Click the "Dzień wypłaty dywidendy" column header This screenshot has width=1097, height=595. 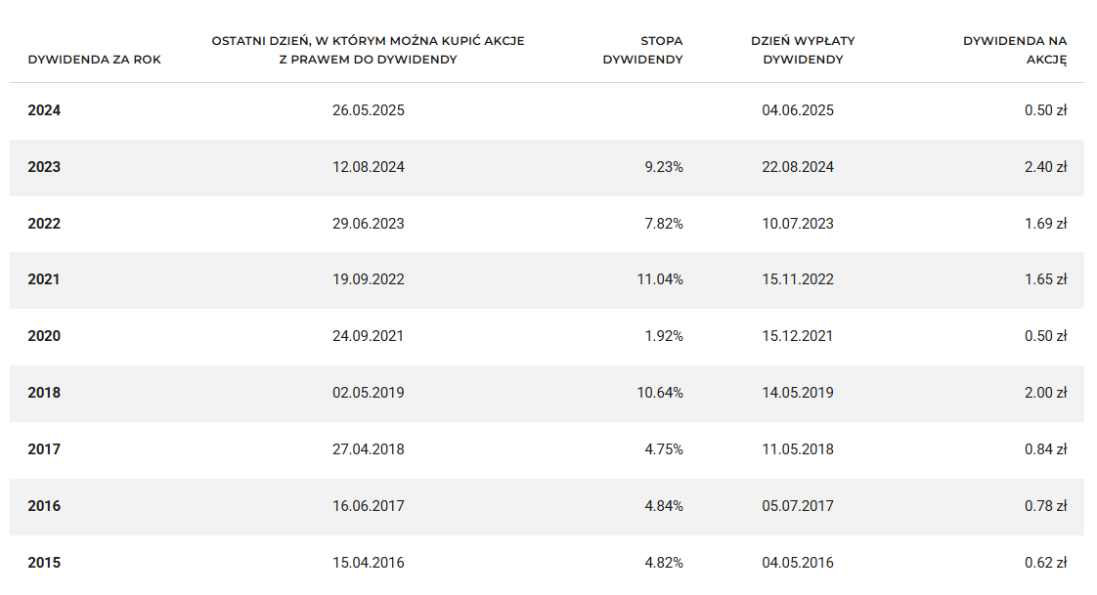click(x=797, y=50)
